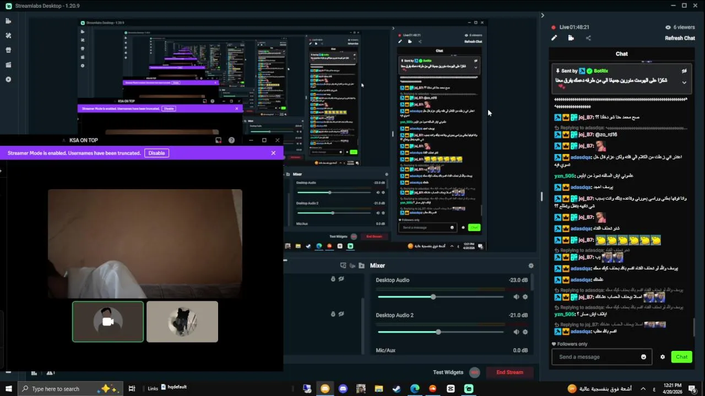The width and height of the screenshot is (705, 396).
Task: Open Microsoft Edge from the taskbar
Action: point(415,389)
